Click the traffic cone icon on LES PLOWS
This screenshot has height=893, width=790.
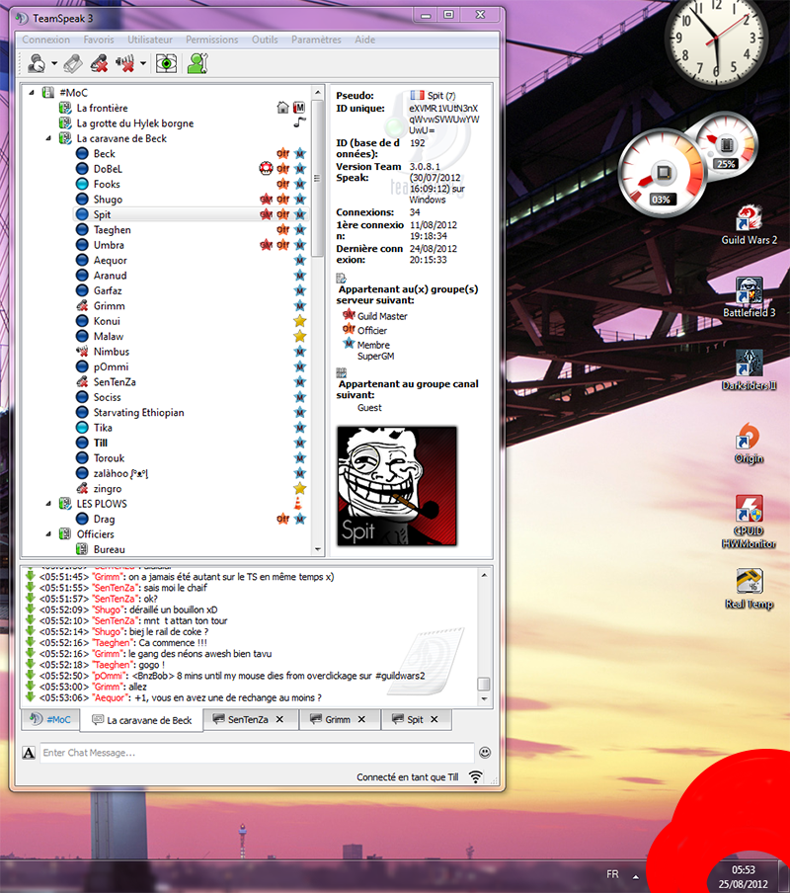297,504
